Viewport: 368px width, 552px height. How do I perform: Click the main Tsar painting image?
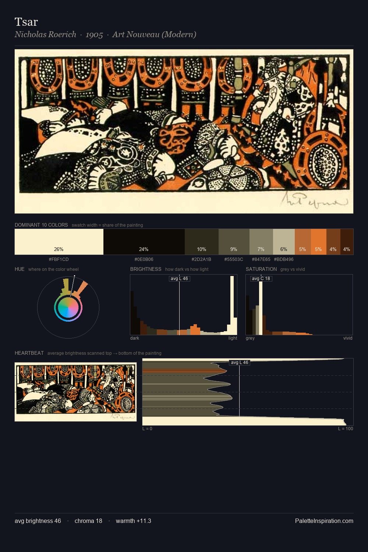coord(184,131)
